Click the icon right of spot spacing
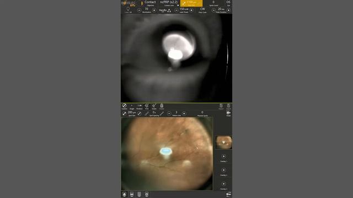This screenshot has height=198, width=353. point(162,114)
